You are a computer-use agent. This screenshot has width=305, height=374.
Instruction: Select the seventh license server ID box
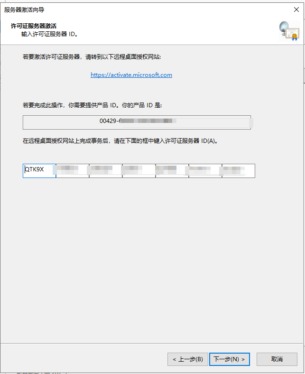pyautogui.click(x=238, y=171)
